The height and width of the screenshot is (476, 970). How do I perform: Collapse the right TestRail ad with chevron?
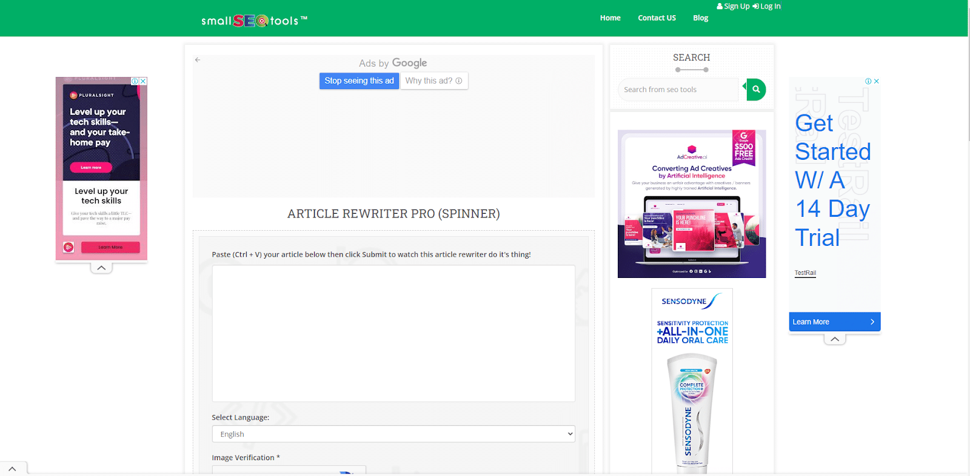[835, 339]
